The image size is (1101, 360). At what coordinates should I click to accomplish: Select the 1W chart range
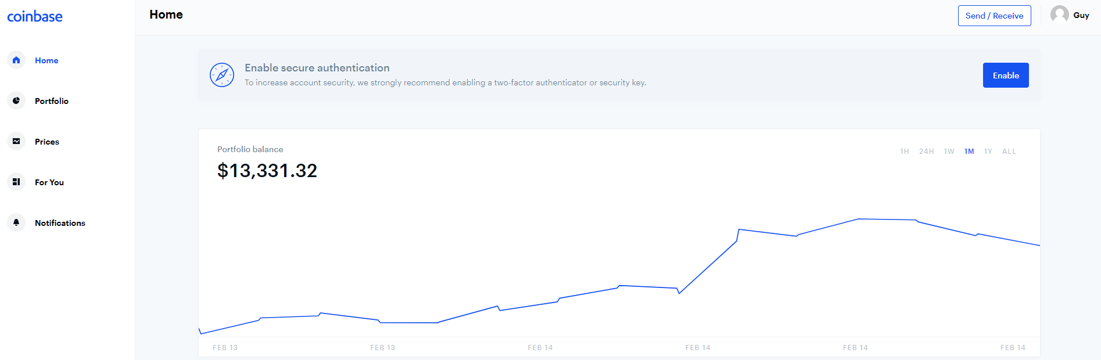pos(949,152)
